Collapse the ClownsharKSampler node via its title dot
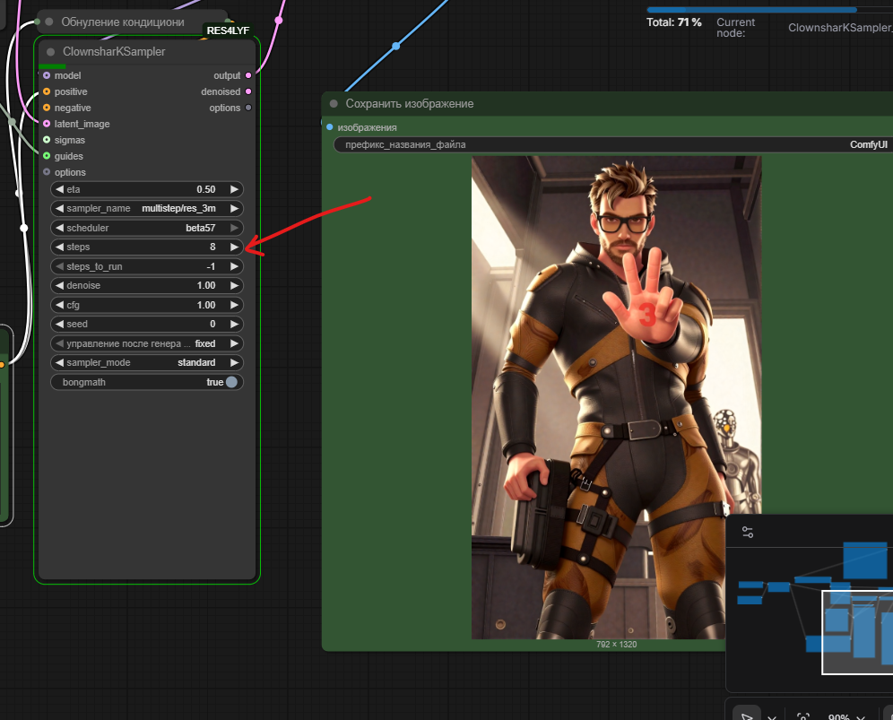 tap(51, 52)
